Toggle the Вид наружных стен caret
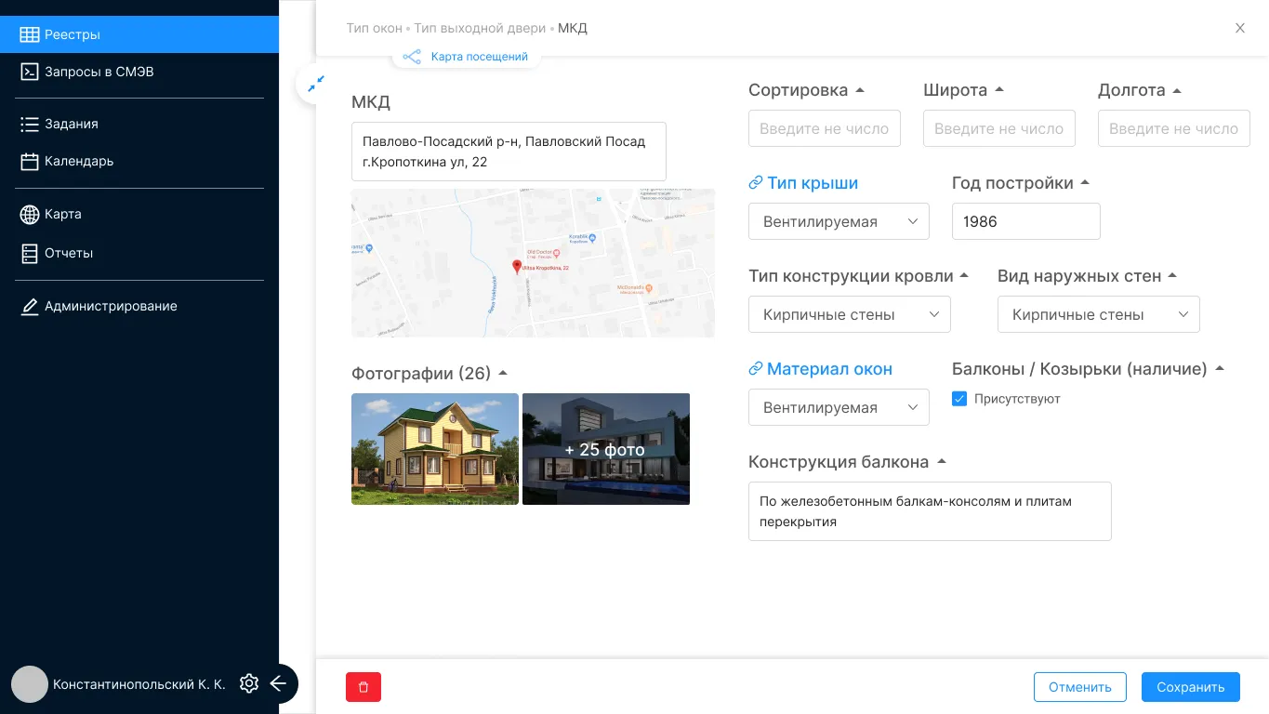 [1172, 276]
